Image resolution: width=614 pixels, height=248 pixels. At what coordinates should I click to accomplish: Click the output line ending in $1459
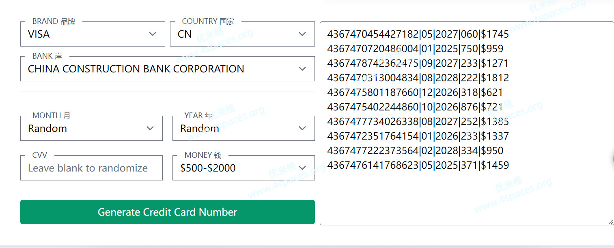(x=418, y=165)
